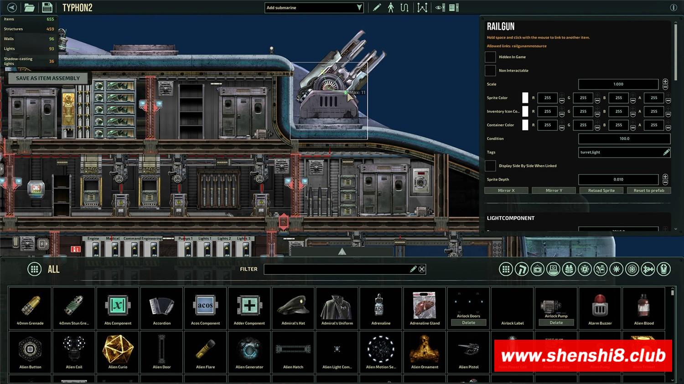
Task: Enable Display Side By Side When Linked
Action: (490, 166)
